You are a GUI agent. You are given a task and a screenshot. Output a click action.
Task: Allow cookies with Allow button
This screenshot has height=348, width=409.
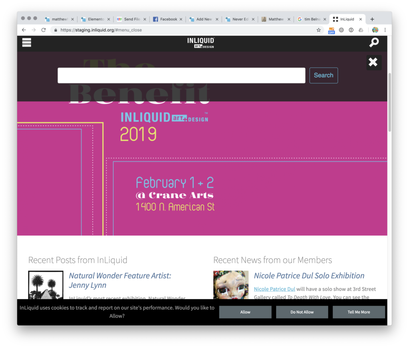click(245, 312)
